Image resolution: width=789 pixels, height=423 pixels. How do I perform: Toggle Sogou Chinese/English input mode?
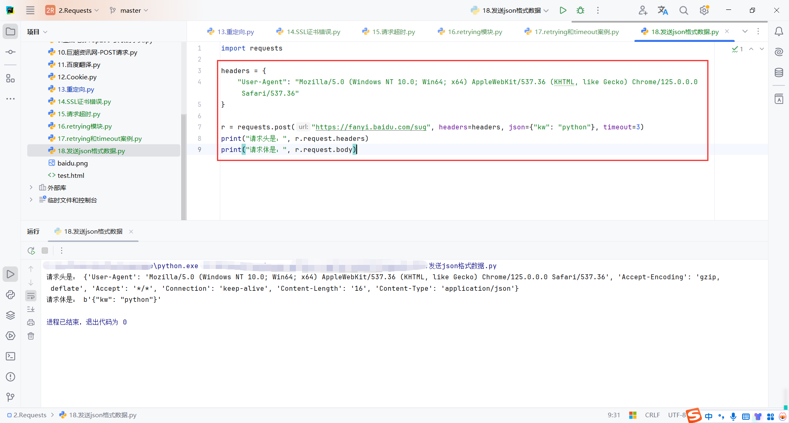pos(709,416)
